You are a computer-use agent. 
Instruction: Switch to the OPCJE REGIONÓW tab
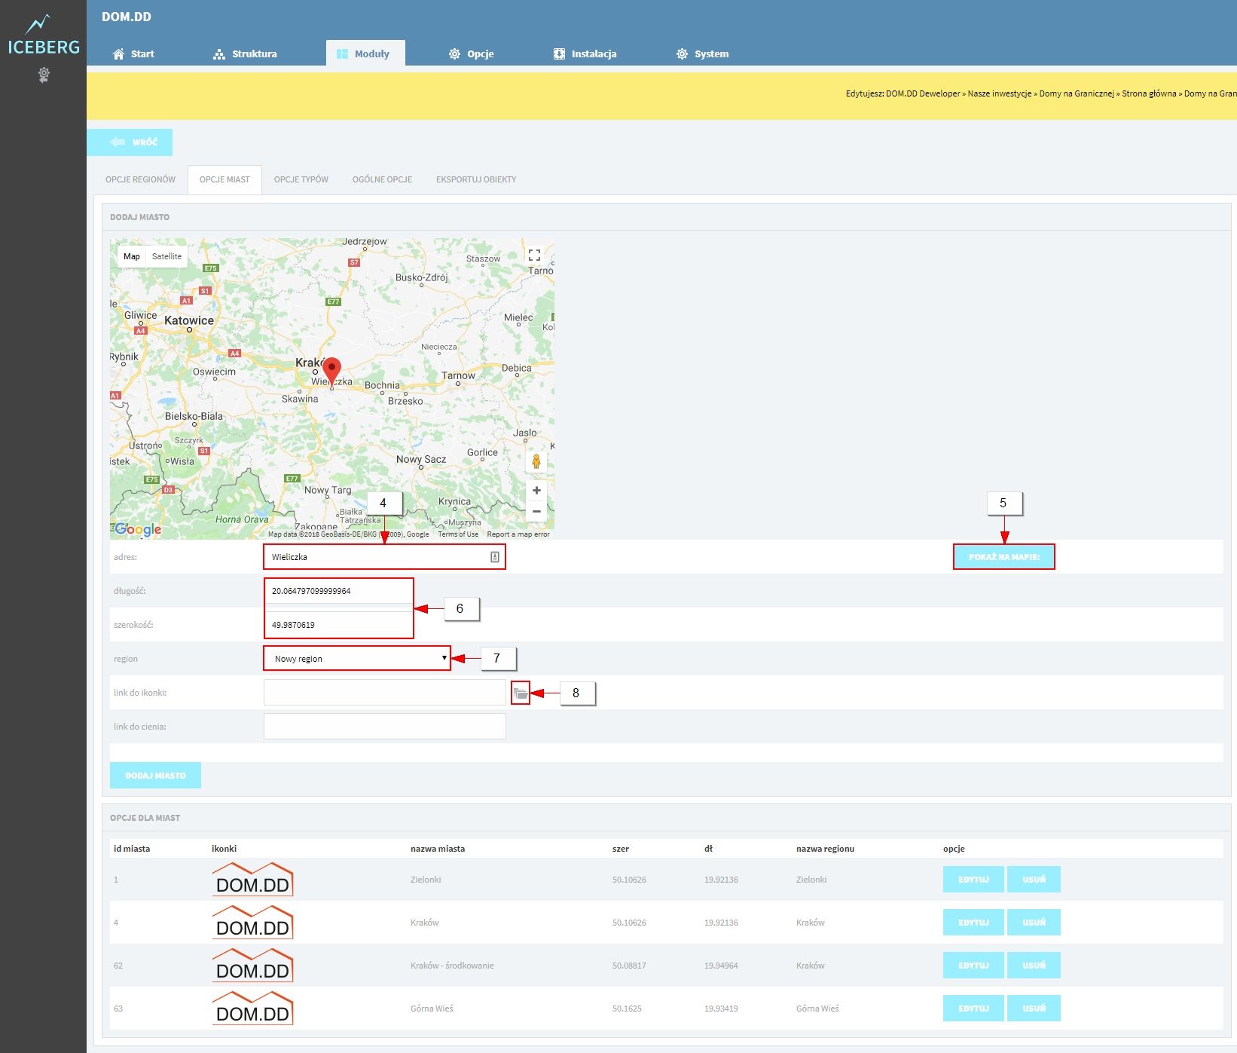click(x=140, y=179)
